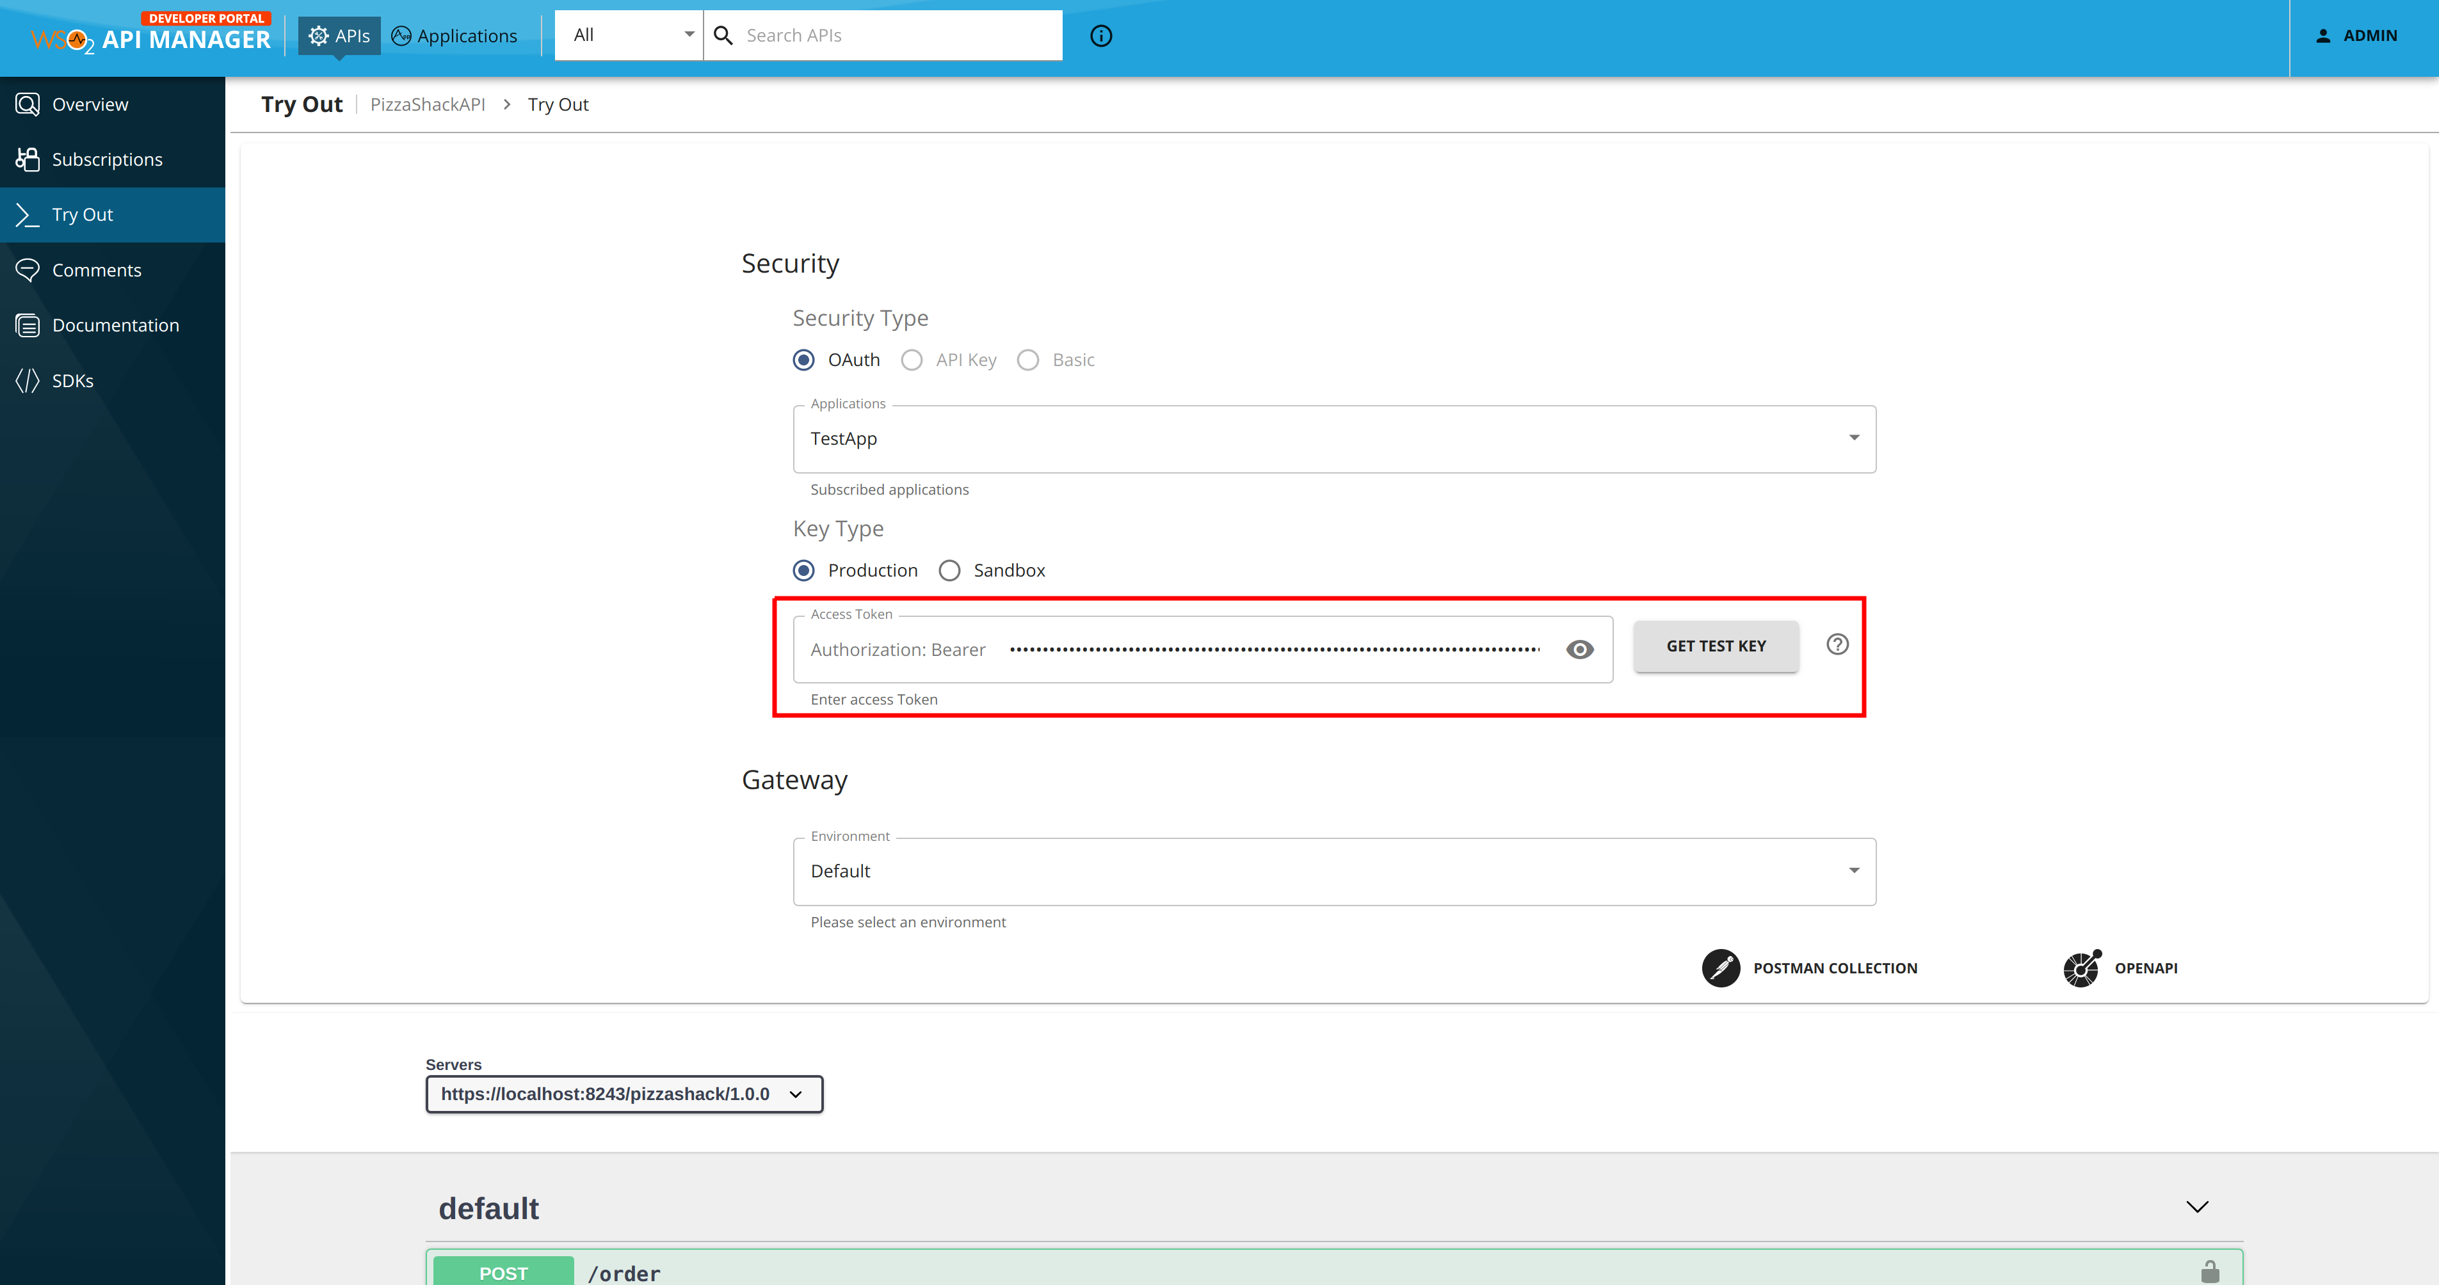Select the OAuth security type radio button
2439x1285 pixels.
[804, 360]
